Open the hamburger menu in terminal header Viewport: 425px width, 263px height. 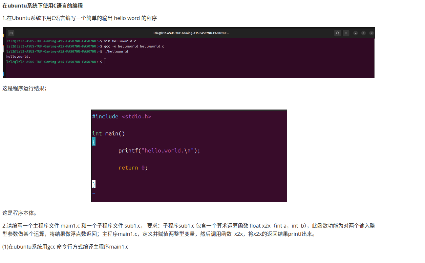[x=346, y=33]
